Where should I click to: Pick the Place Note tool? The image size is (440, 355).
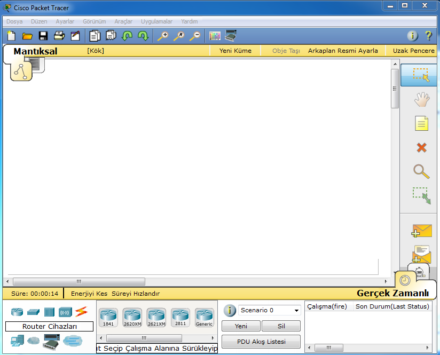click(x=421, y=124)
